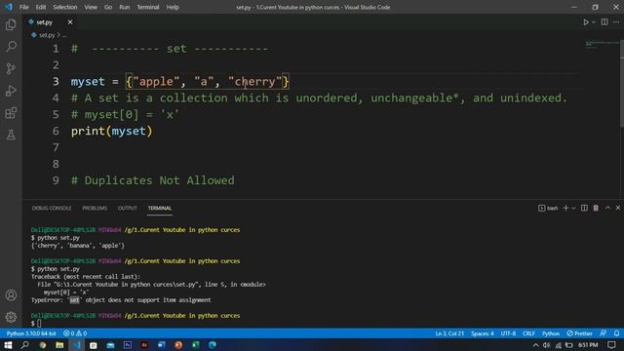Create a new terminal with plus icon
This screenshot has width=624, height=351.
pyautogui.click(x=565, y=208)
